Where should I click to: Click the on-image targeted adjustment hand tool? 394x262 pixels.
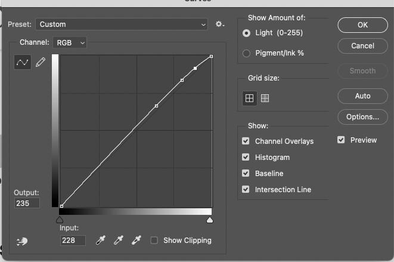pyautogui.click(x=22, y=241)
